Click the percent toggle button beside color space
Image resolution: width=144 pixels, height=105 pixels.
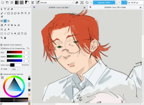click(x=28, y=48)
